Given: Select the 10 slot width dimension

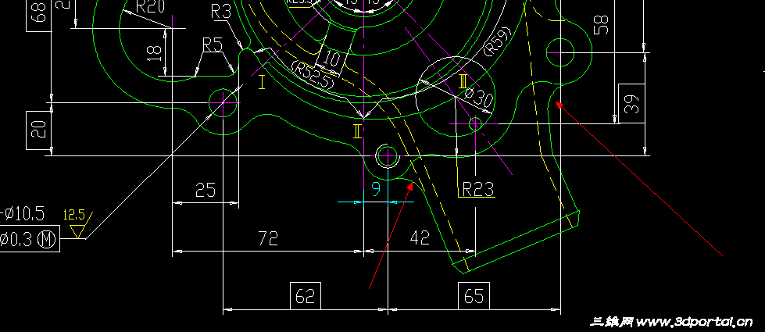Looking at the screenshot, I should 332,60.
